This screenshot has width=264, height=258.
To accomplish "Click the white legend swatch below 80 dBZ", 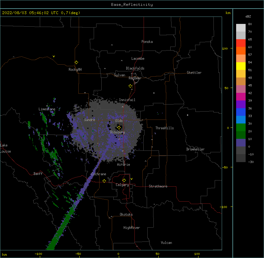I will tap(241, 28).
